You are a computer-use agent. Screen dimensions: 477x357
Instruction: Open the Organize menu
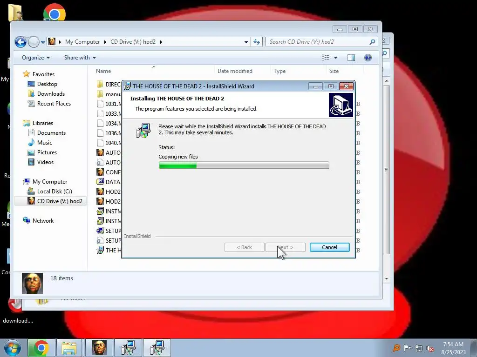pos(35,57)
